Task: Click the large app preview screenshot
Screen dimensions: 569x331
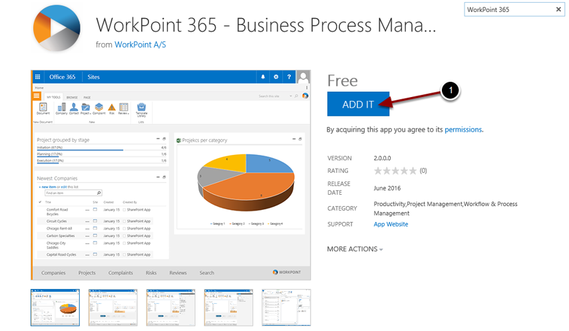Action: pos(171,175)
